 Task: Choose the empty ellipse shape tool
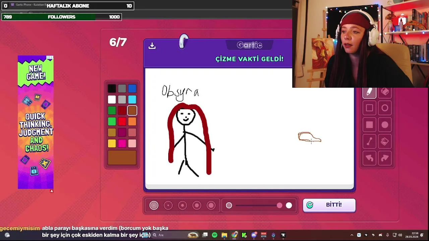click(385, 108)
